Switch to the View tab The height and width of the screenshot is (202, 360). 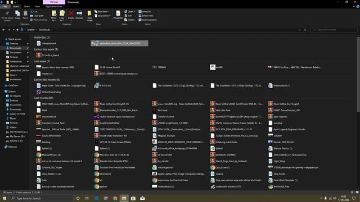click(x=37, y=7)
